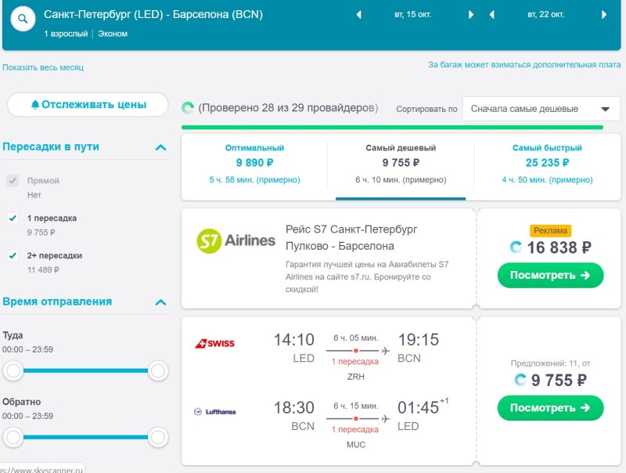Click the search magnifier icon
Viewport: 626px width, 473px height.
[x=23, y=19]
